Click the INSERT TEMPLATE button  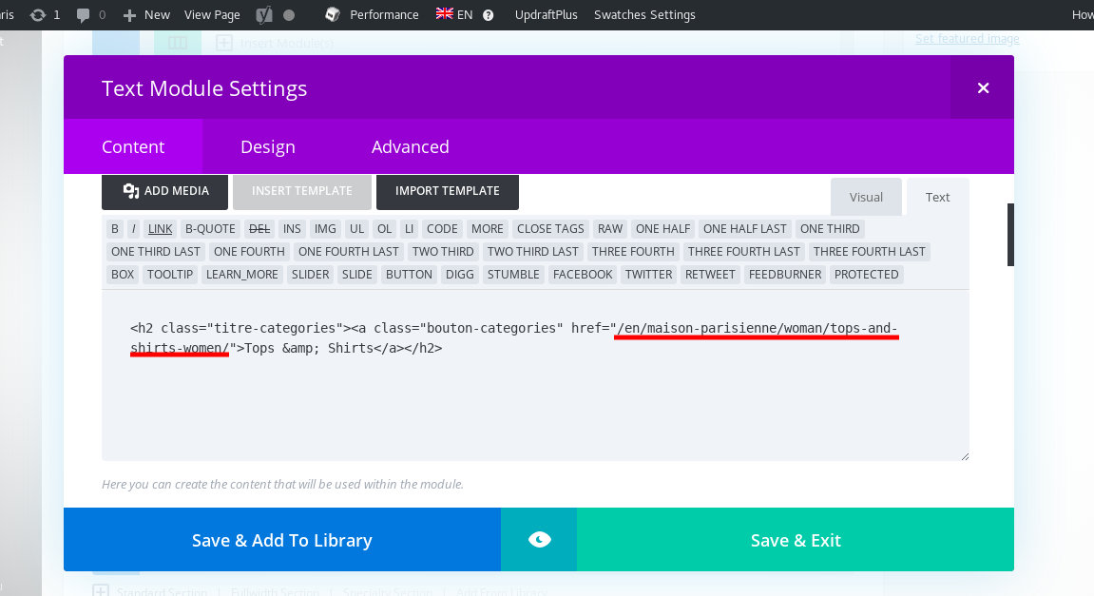[x=302, y=191]
